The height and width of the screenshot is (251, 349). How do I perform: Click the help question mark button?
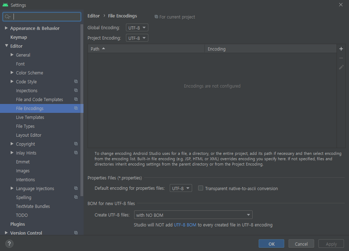9,244
